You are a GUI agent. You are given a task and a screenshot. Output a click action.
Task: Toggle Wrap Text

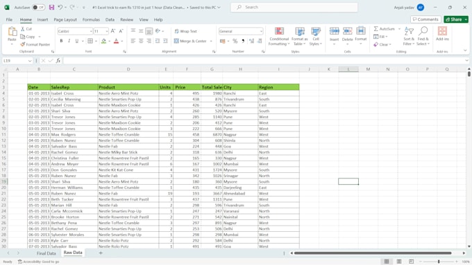(186, 31)
